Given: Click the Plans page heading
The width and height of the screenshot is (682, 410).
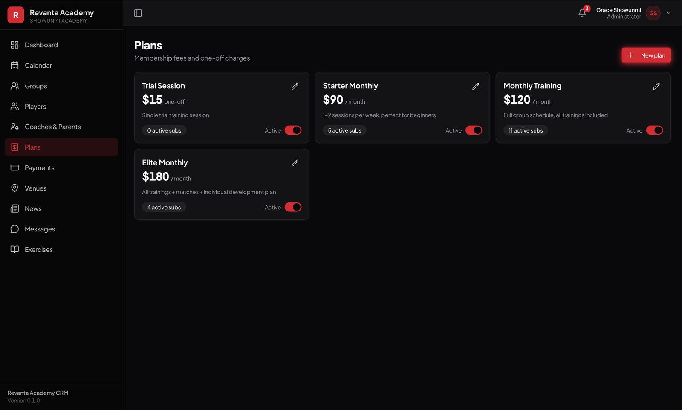Looking at the screenshot, I should 148,45.
